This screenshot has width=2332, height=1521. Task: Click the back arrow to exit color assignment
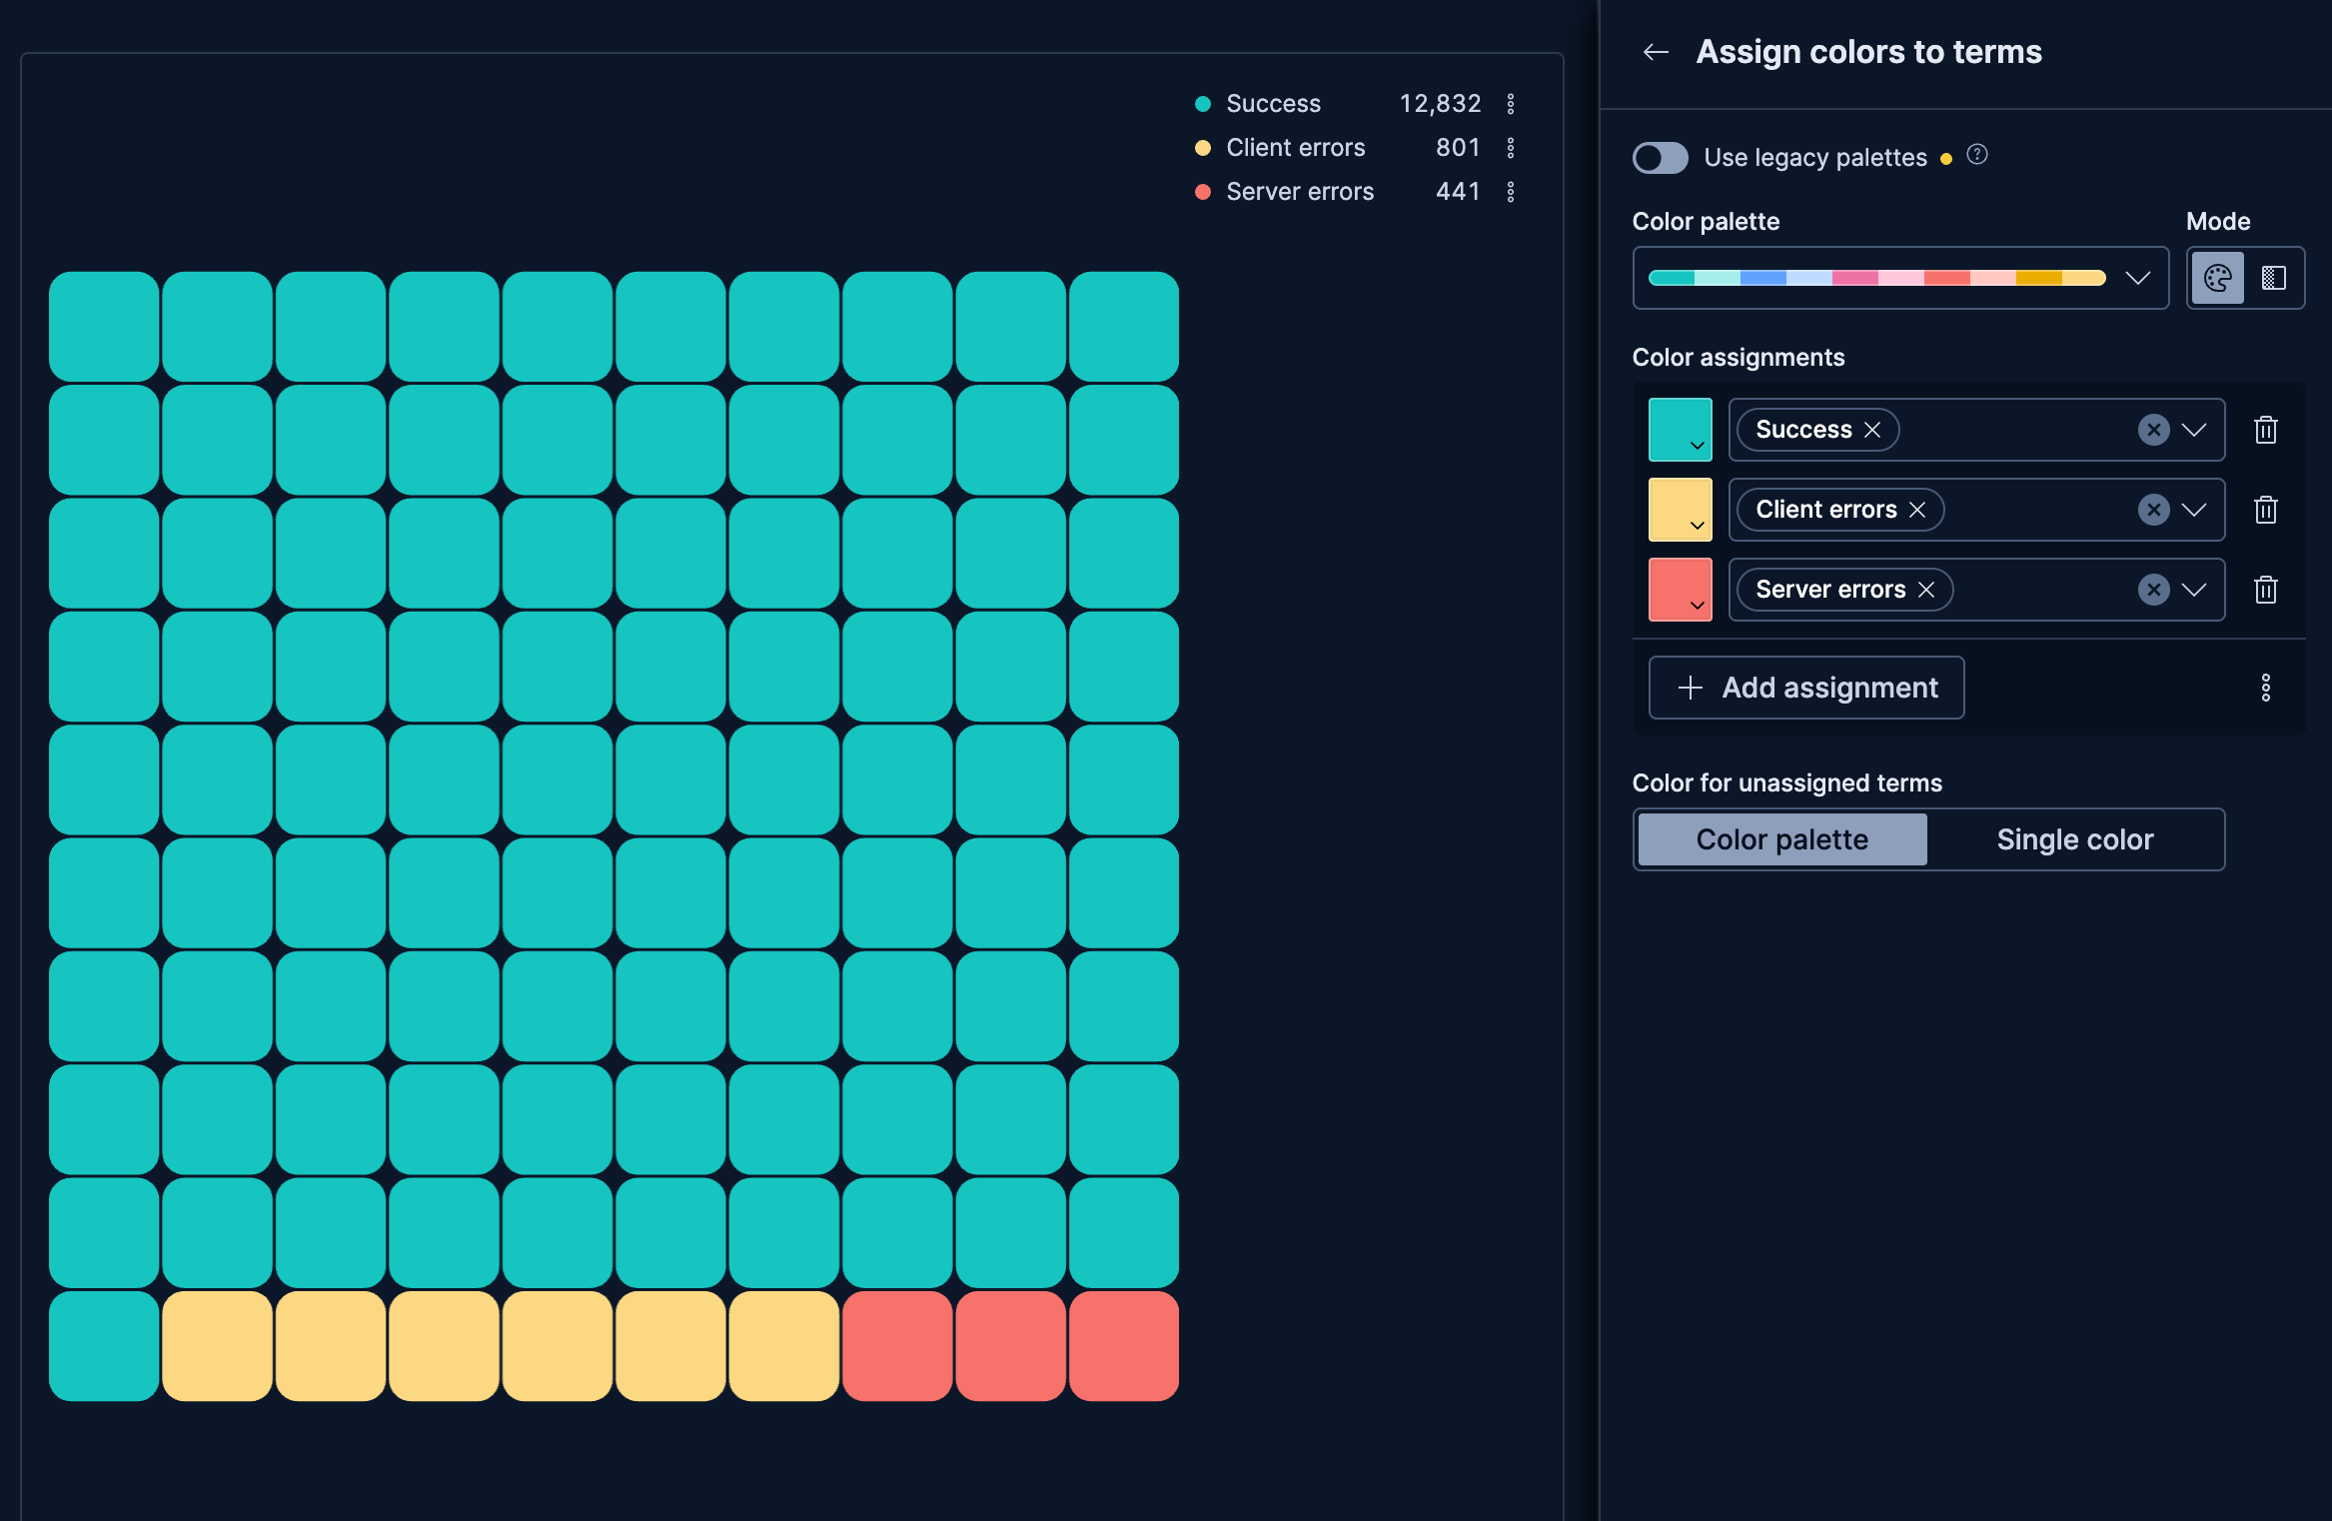click(1656, 52)
